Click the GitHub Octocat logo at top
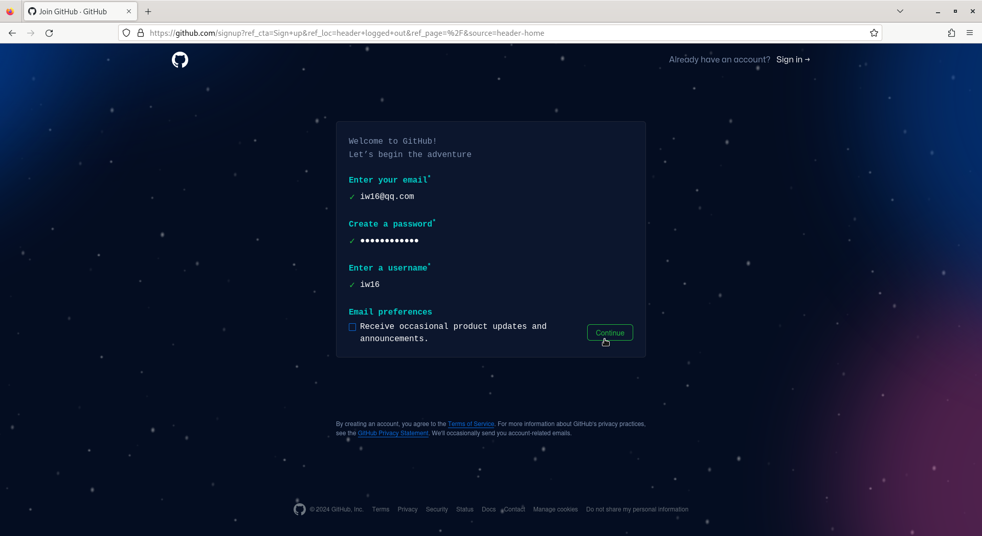Screen dimensions: 982x536 pos(180,60)
